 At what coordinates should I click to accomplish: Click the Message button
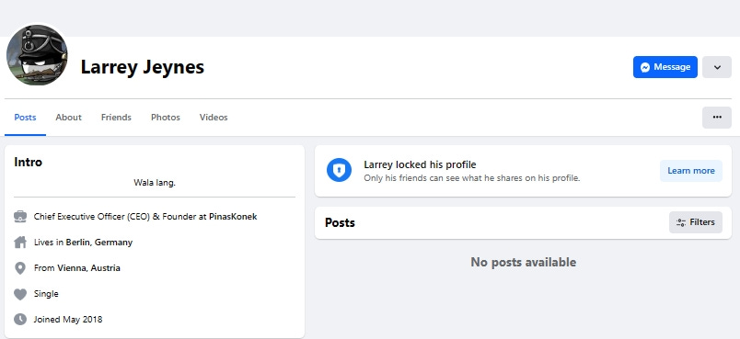point(665,67)
